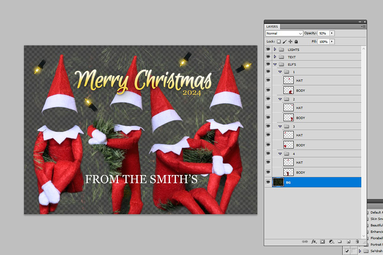Click the folder icon of group 3
This screenshot has width=383, height=255.
286,127
